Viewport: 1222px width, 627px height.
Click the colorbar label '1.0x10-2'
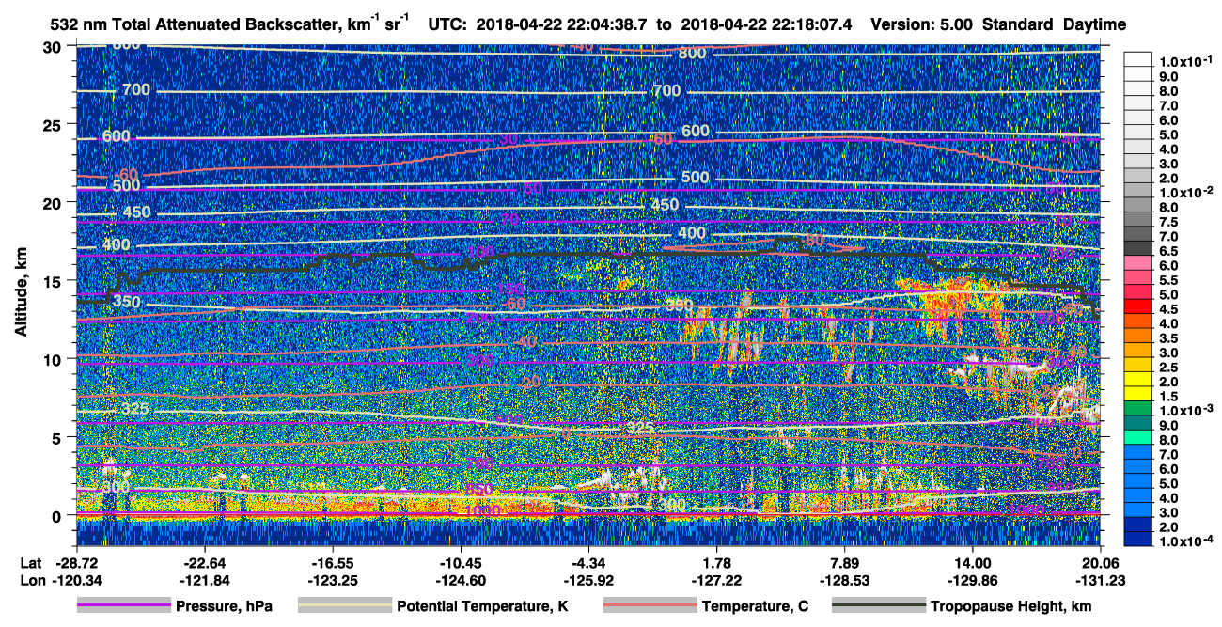pyautogui.click(x=1186, y=192)
